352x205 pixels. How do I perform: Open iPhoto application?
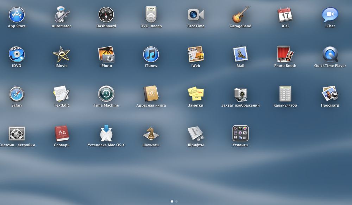(106, 54)
